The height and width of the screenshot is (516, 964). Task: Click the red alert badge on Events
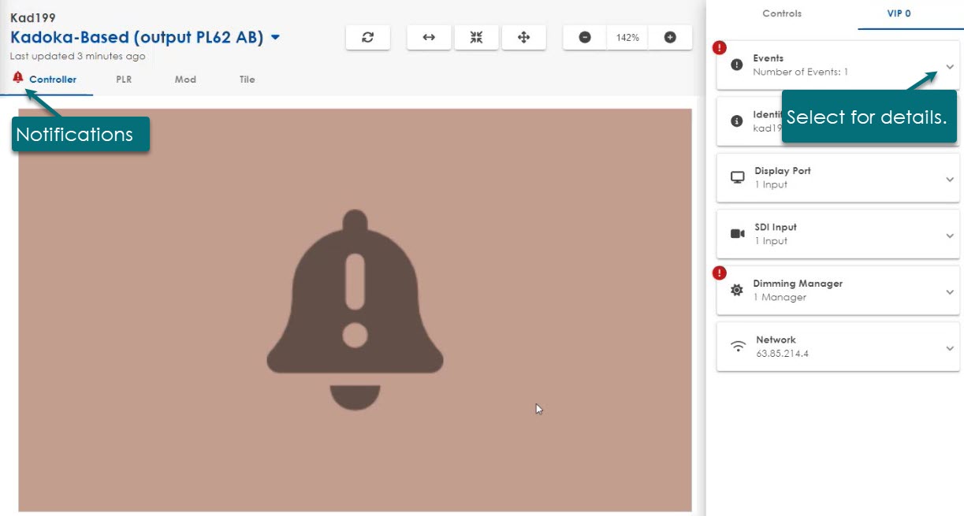point(718,48)
